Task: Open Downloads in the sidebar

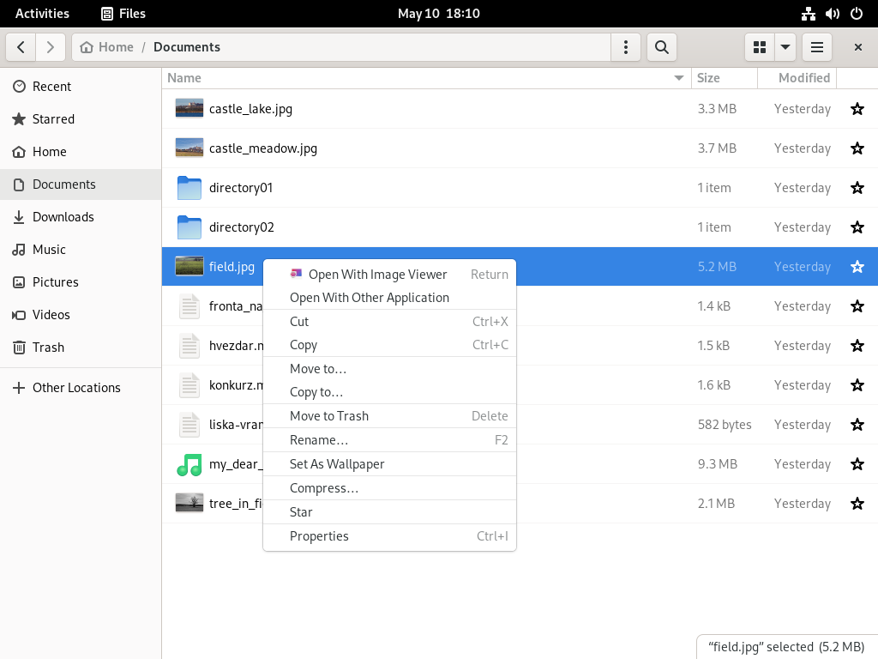Action: pyautogui.click(x=81, y=217)
